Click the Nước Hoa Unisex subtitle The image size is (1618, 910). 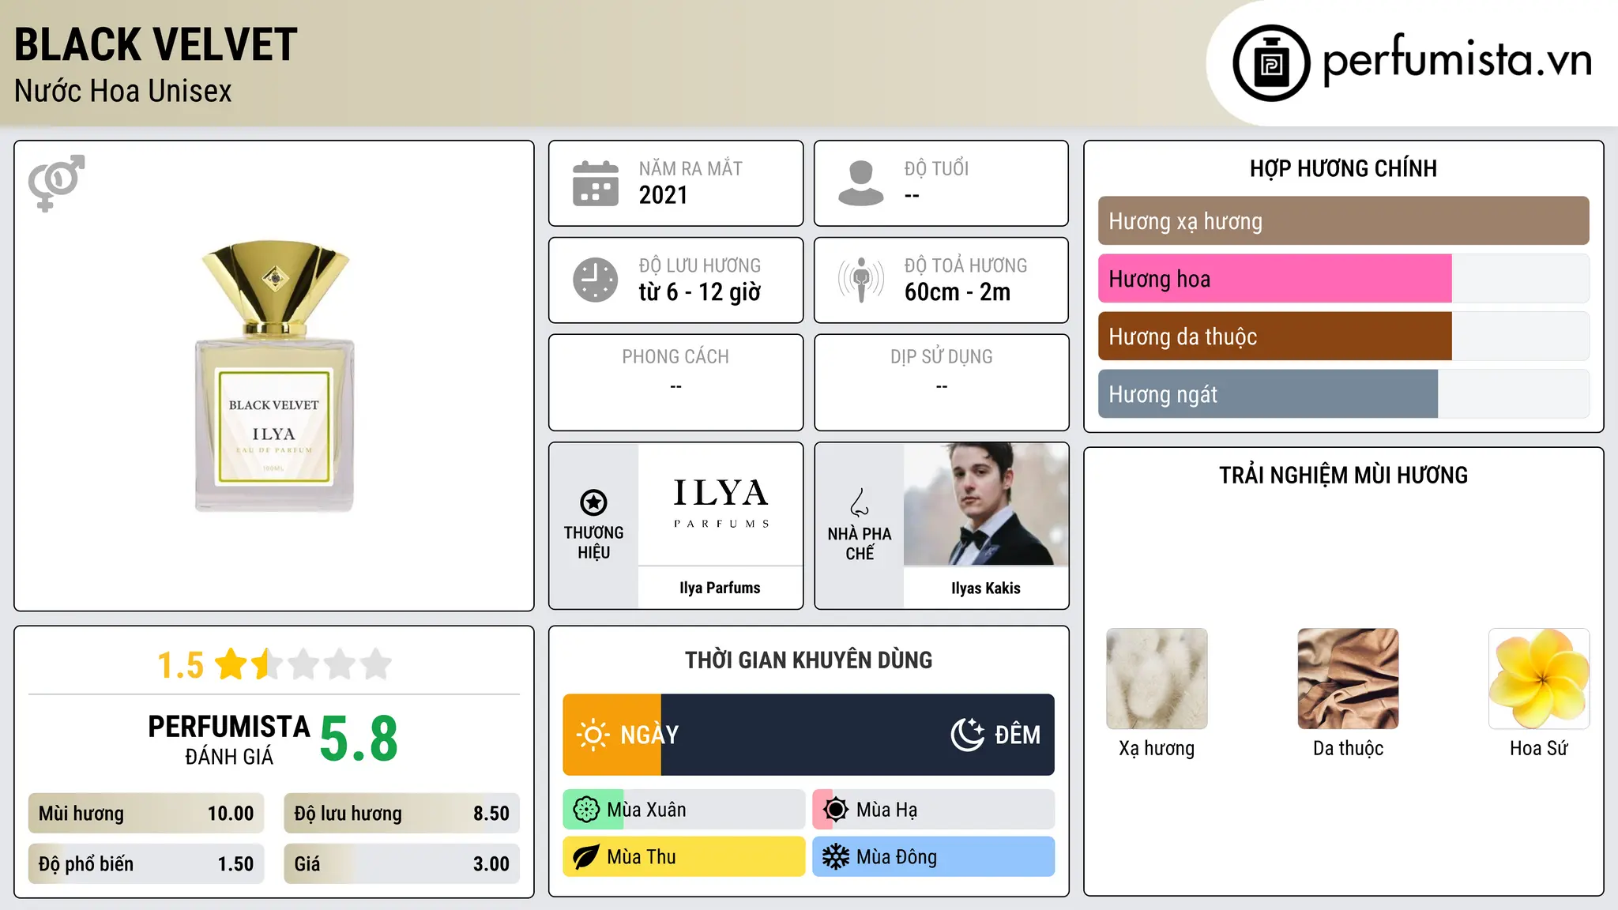tap(123, 91)
